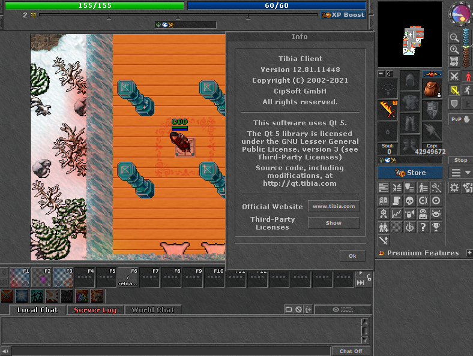Show the Third-Party Licenses

tap(333, 223)
